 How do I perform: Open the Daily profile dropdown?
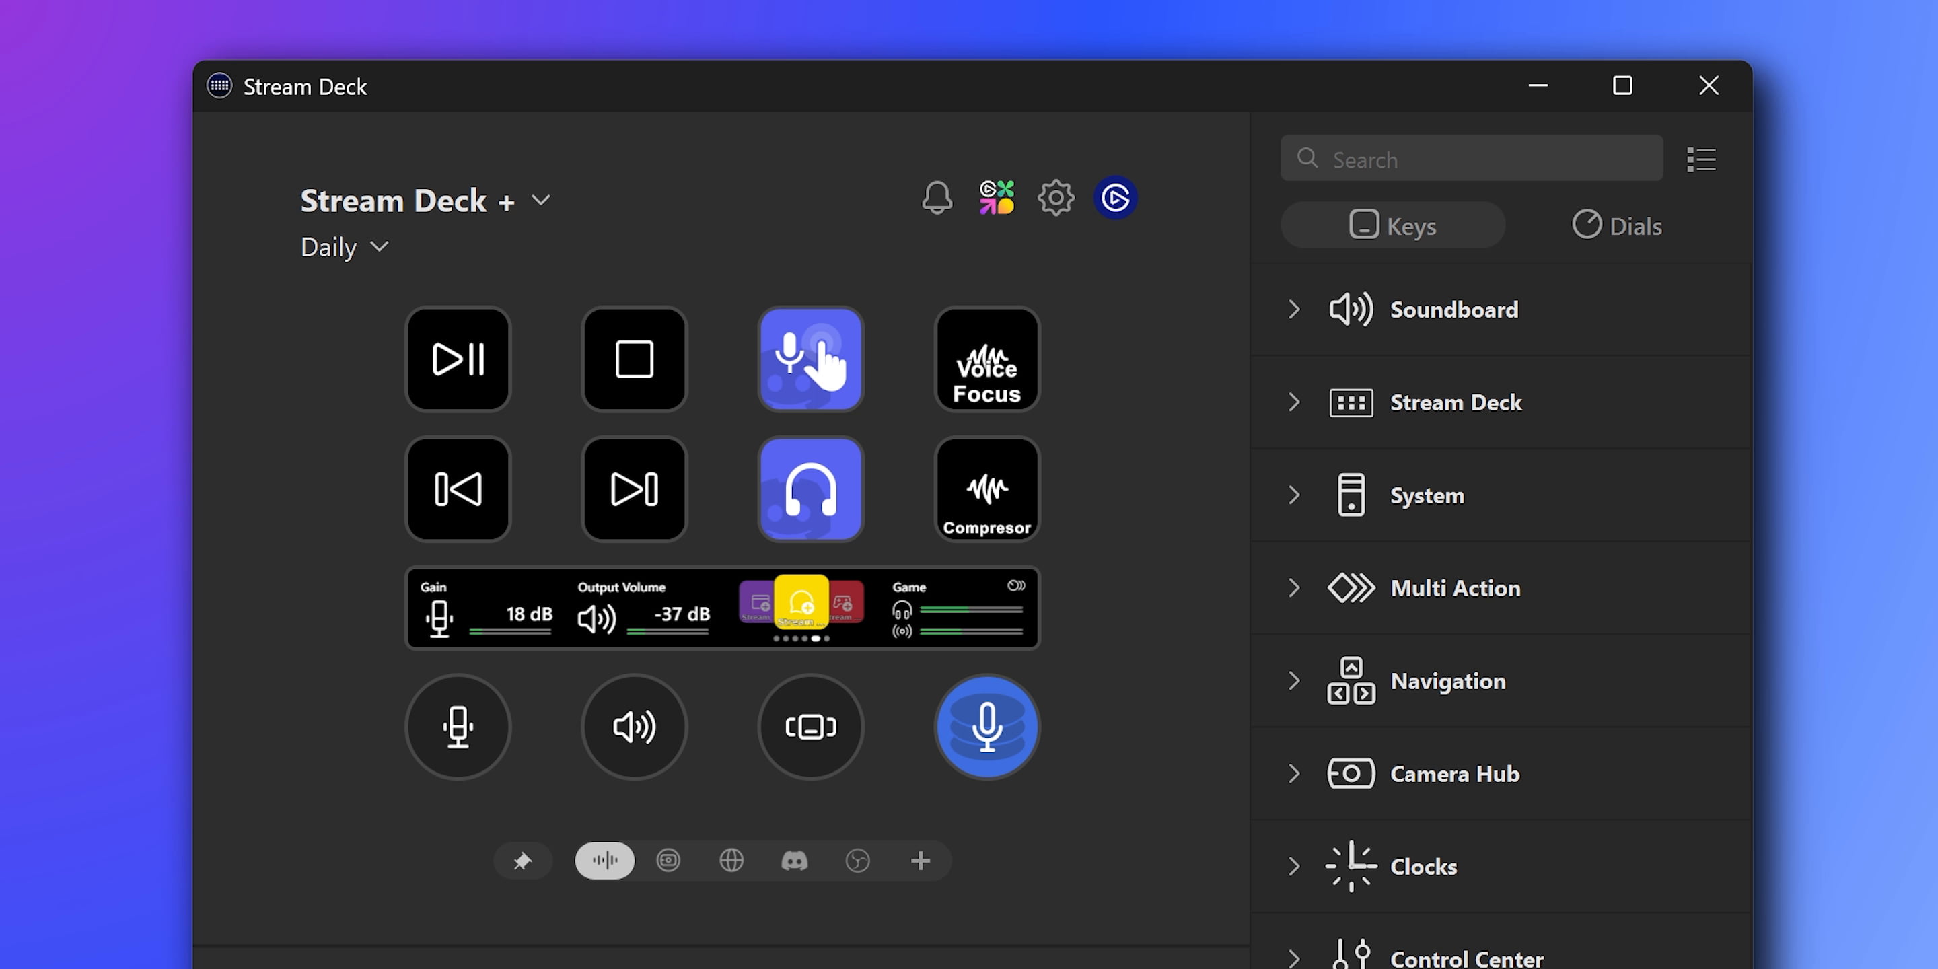tap(379, 247)
